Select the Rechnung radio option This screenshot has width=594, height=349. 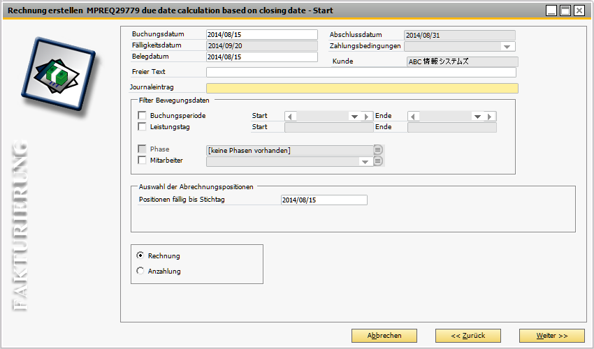(x=140, y=256)
